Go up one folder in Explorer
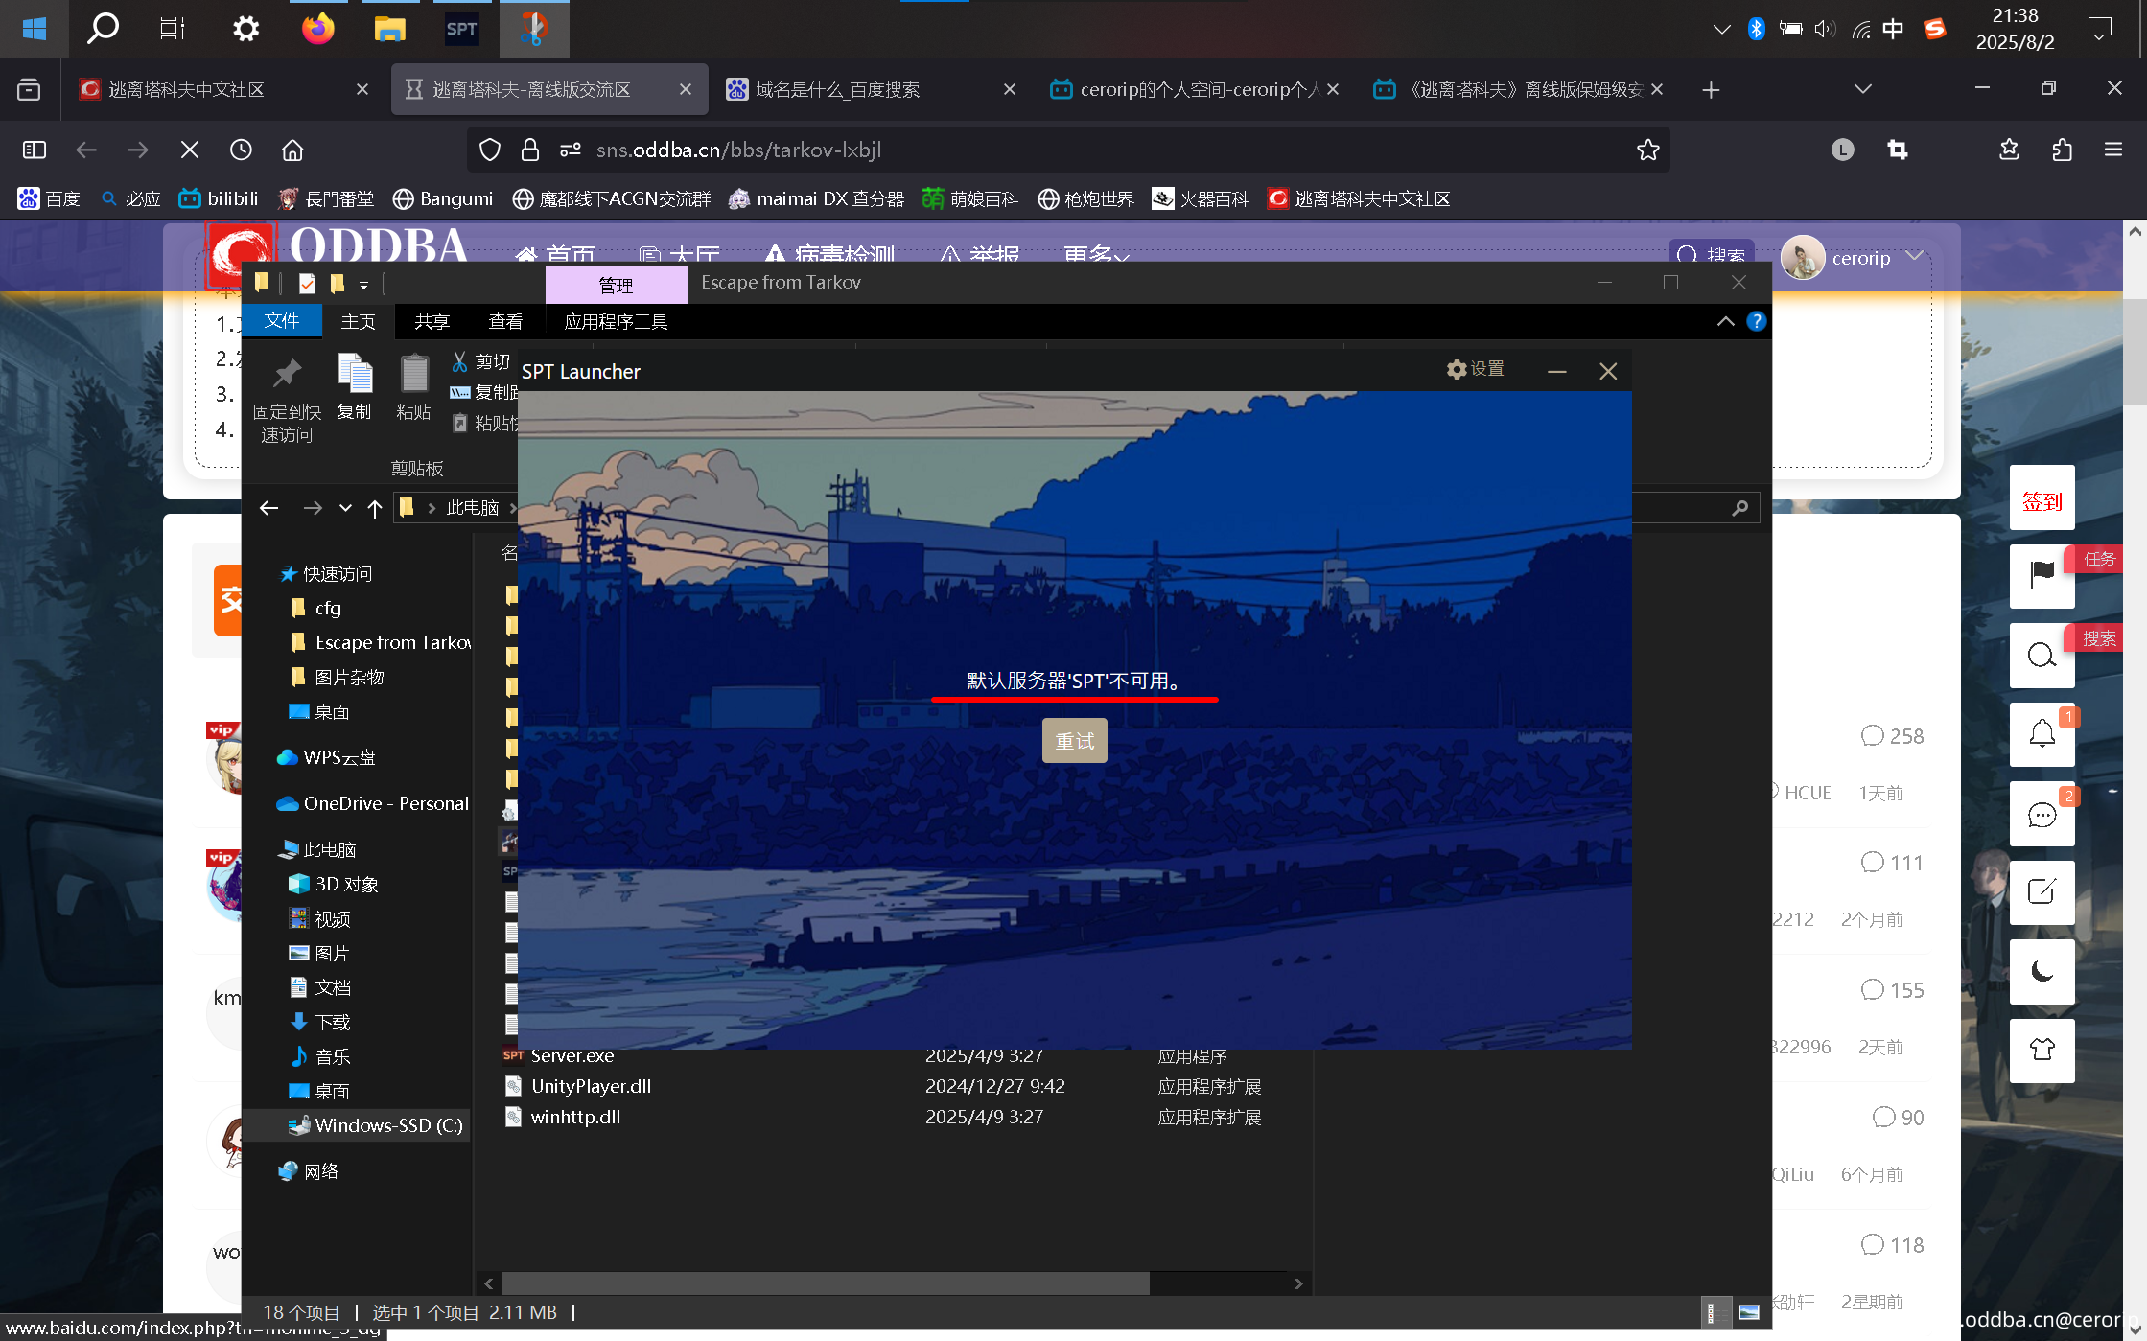2147x1341 pixels. coord(374,508)
